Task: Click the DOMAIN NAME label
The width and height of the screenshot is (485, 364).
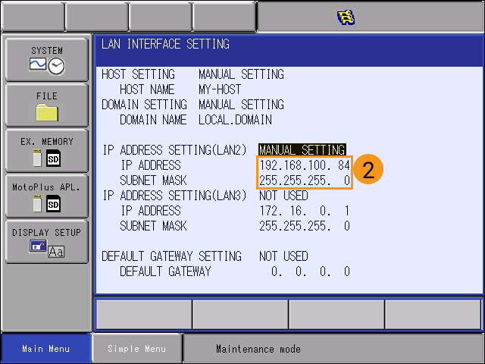Action: click(x=153, y=120)
